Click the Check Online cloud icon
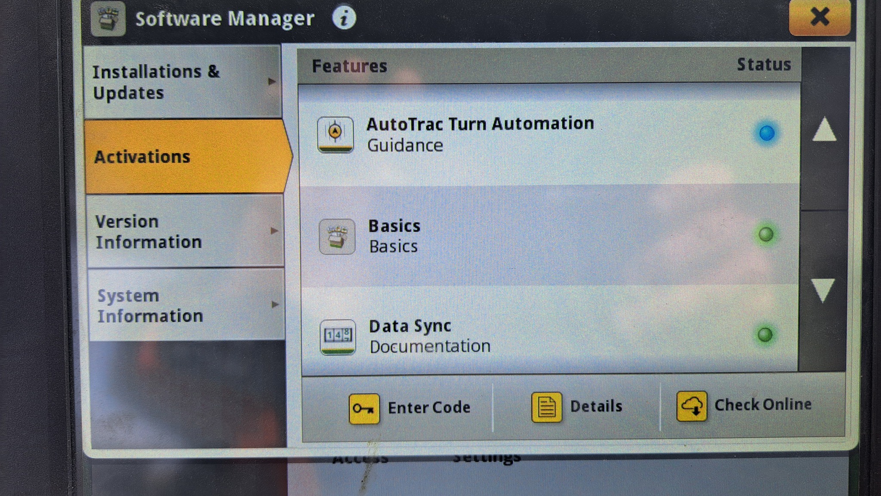The image size is (881, 496). [692, 406]
